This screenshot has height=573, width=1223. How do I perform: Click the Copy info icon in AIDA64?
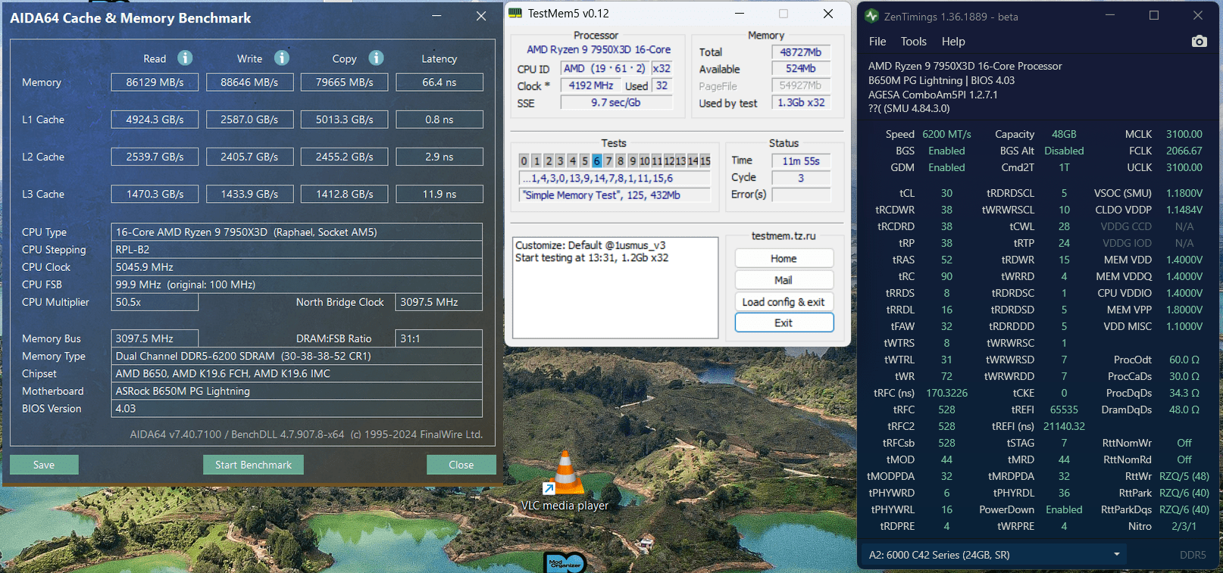[376, 58]
